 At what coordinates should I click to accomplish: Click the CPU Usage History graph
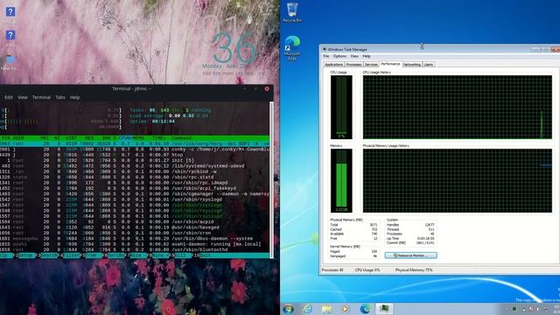[x=458, y=107]
